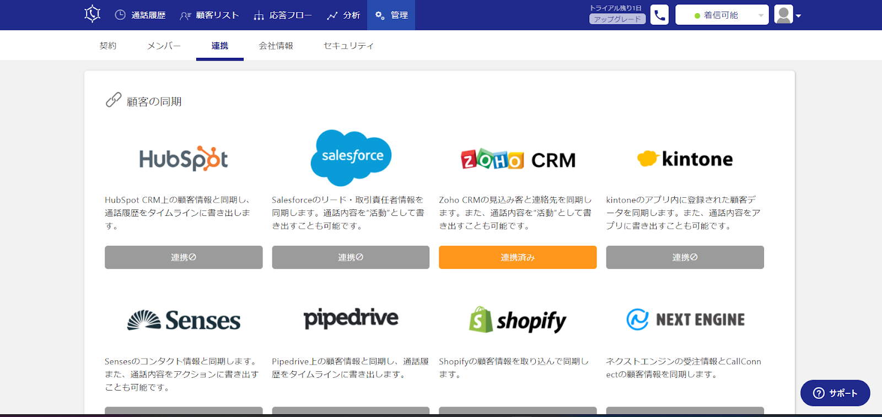Click the Salesforce description text
The height and width of the screenshot is (417, 882).
pos(348,213)
